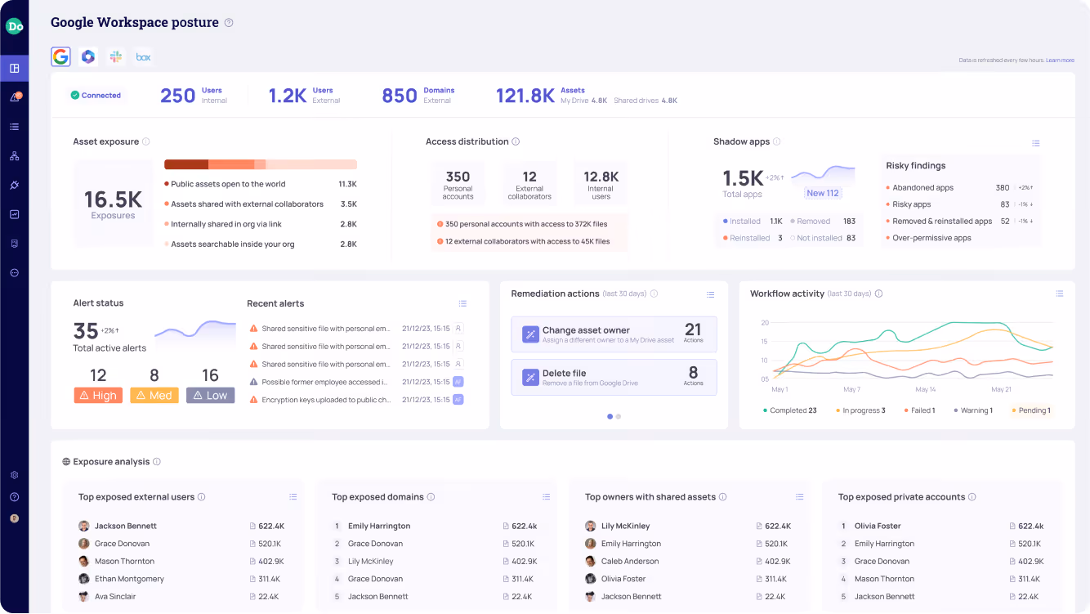Open the Change asset owner action
The height and width of the screenshot is (614, 1090).
tap(614, 334)
